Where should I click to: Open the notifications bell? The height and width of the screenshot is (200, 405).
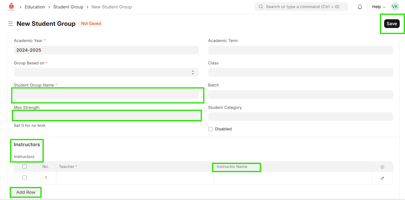tap(360, 7)
